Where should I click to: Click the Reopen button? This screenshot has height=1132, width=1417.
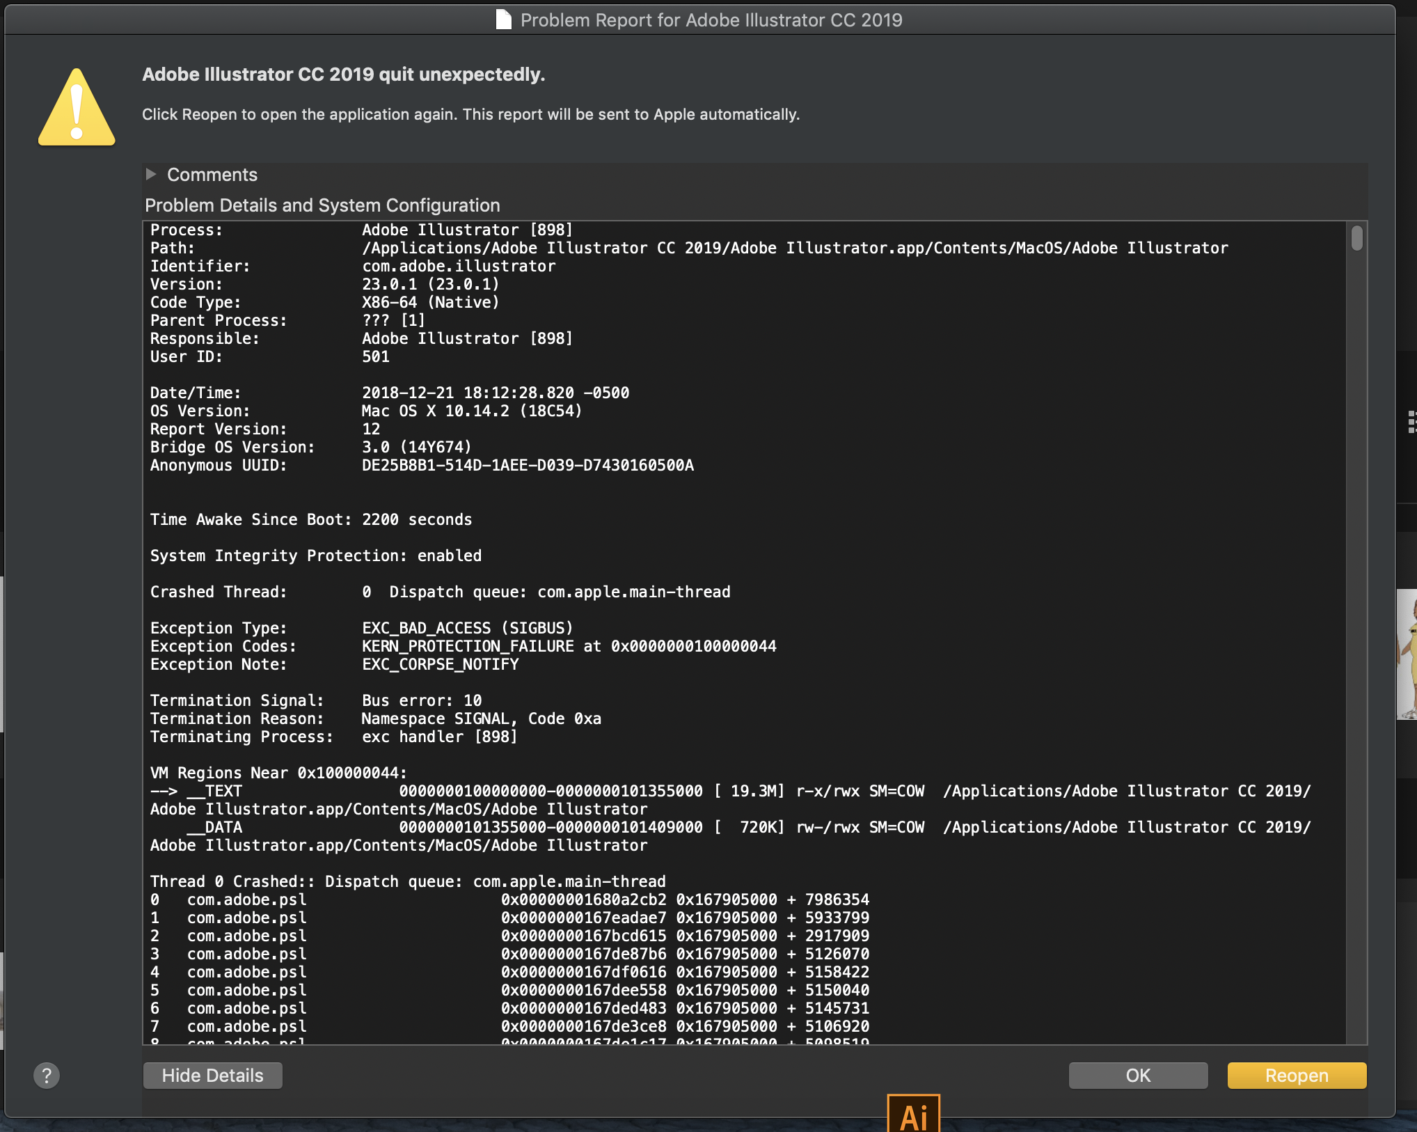coord(1297,1076)
